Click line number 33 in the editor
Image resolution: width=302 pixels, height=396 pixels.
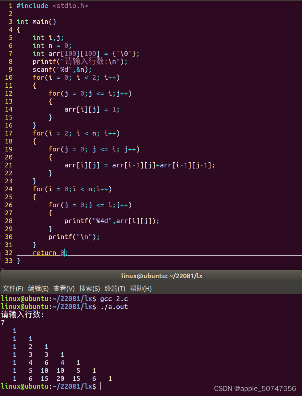pos(9,260)
